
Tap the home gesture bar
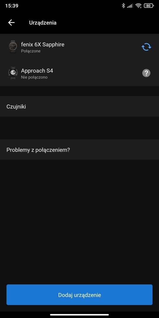[x=79, y=314]
